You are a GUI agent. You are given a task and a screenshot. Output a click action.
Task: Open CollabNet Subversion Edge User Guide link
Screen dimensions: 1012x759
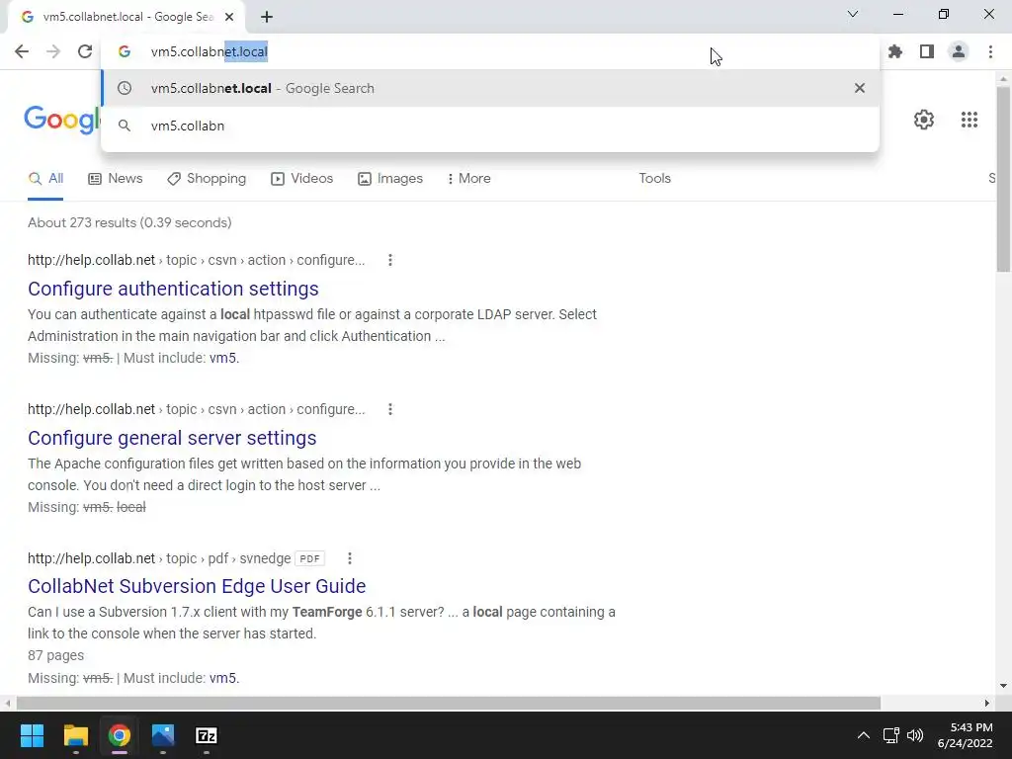pos(197,586)
